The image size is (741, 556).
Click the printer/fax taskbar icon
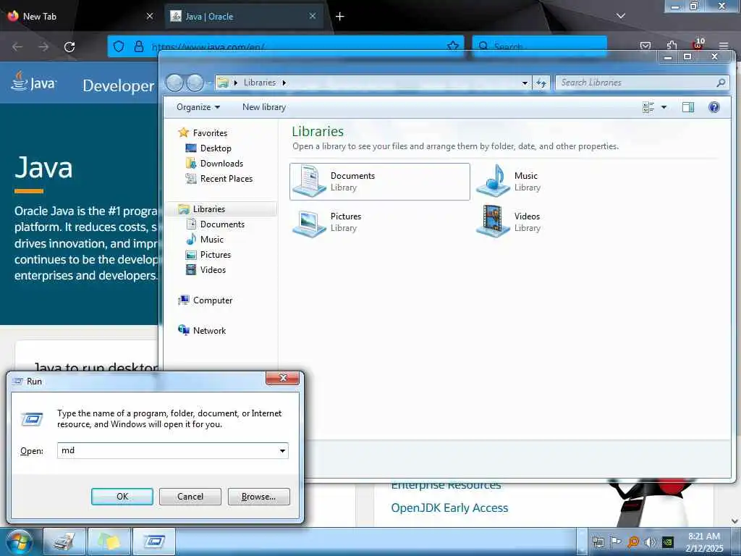[64, 542]
